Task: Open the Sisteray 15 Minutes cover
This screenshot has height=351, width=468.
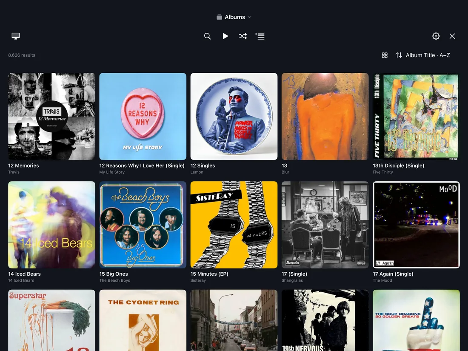Action: 234,225
